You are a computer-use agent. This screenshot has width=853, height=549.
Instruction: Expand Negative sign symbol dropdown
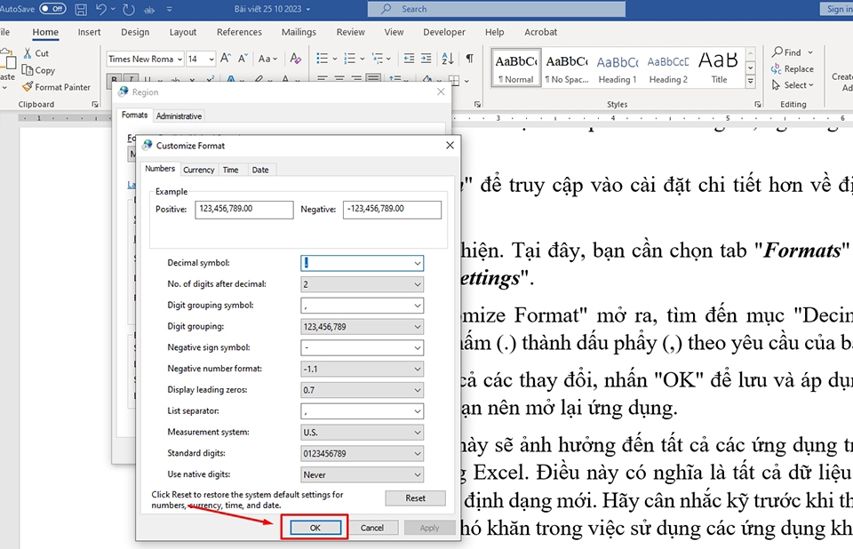point(418,347)
